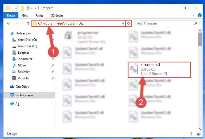
Task: Switch to details view icon in status bar
Action: (193, 134)
